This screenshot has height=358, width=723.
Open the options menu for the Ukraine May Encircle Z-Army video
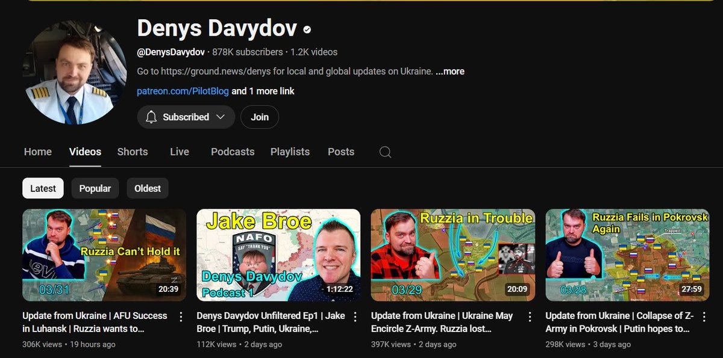coord(530,316)
